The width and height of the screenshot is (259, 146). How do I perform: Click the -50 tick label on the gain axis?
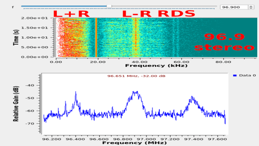[x=30, y=98]
